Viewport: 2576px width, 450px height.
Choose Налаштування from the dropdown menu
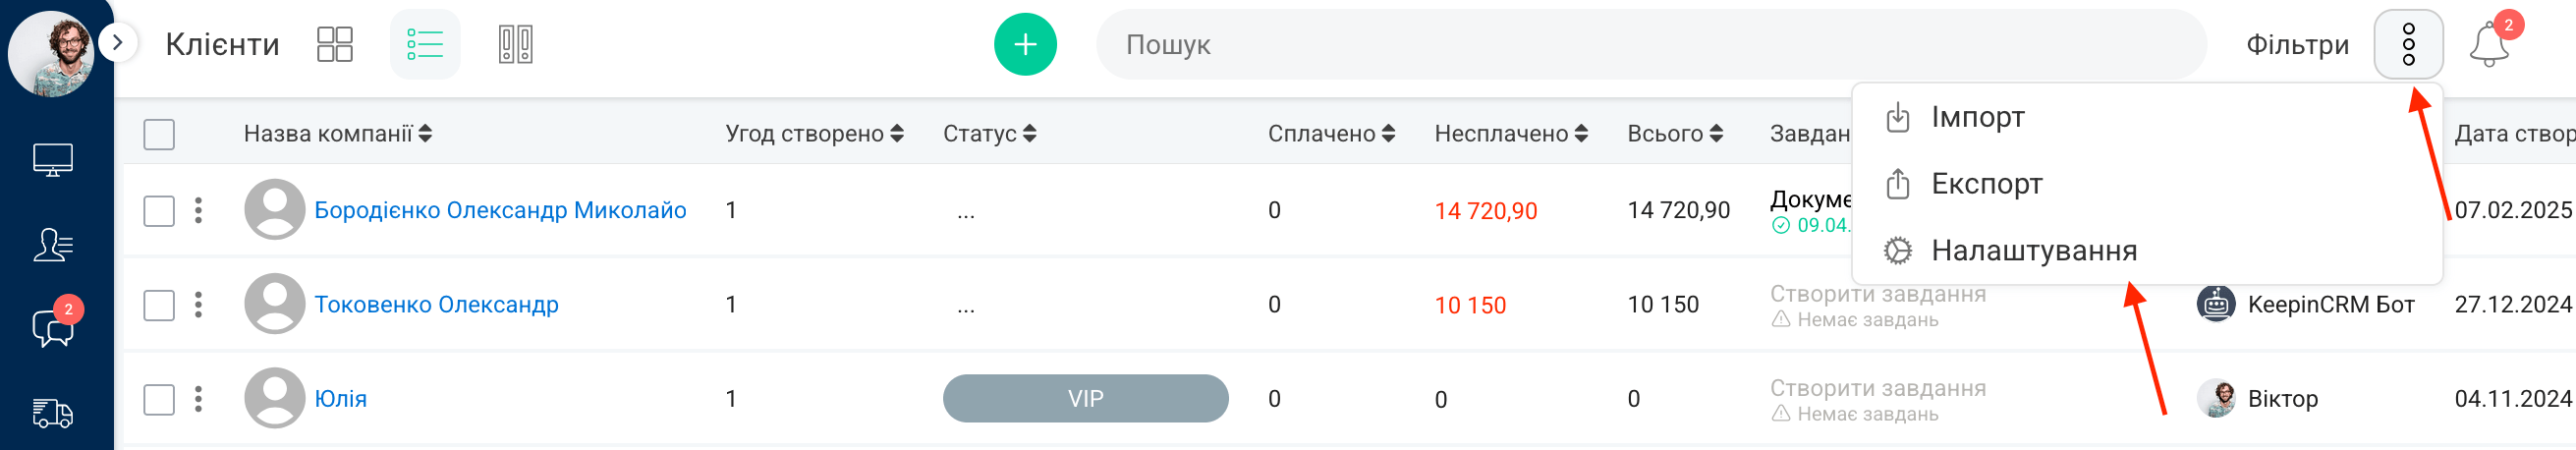[2033, 250]
